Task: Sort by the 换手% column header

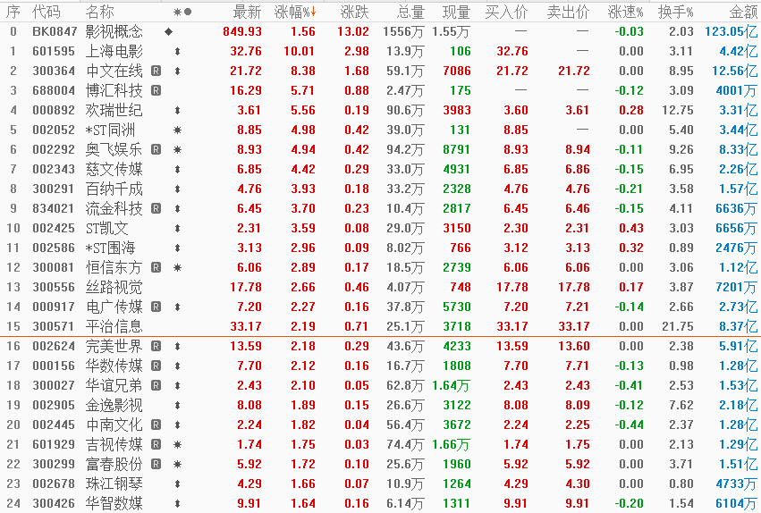Action: [675, 12]
